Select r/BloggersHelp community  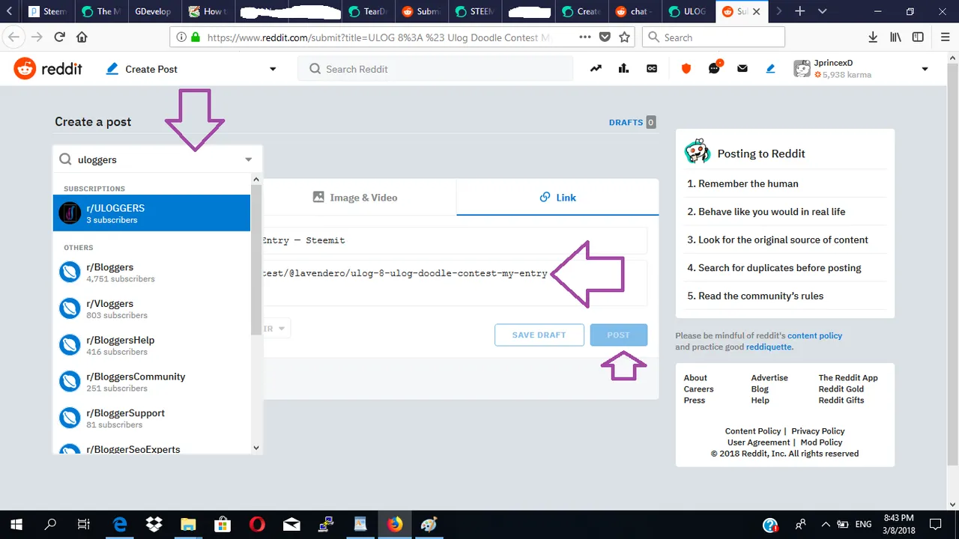tap(151, 345)
